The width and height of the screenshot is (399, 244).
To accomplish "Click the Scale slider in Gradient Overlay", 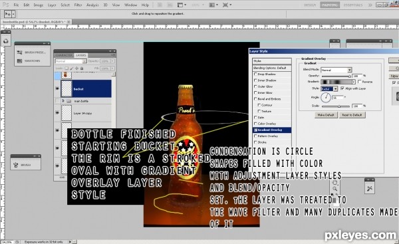I will click(336, 106).
